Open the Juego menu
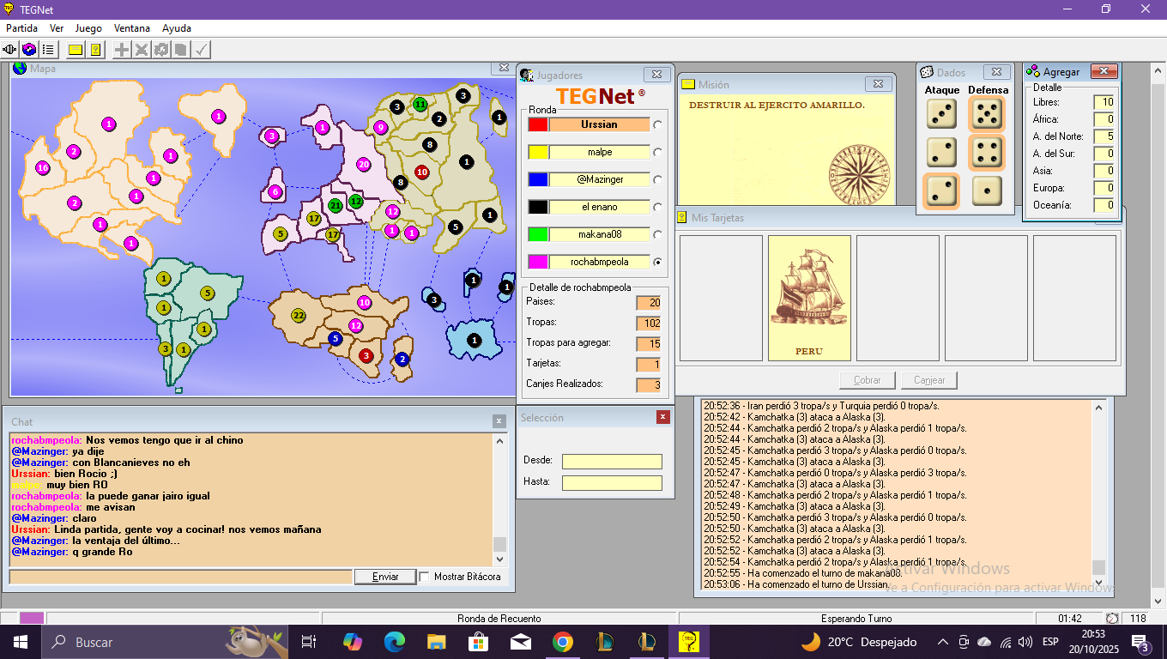 point(88,28)
